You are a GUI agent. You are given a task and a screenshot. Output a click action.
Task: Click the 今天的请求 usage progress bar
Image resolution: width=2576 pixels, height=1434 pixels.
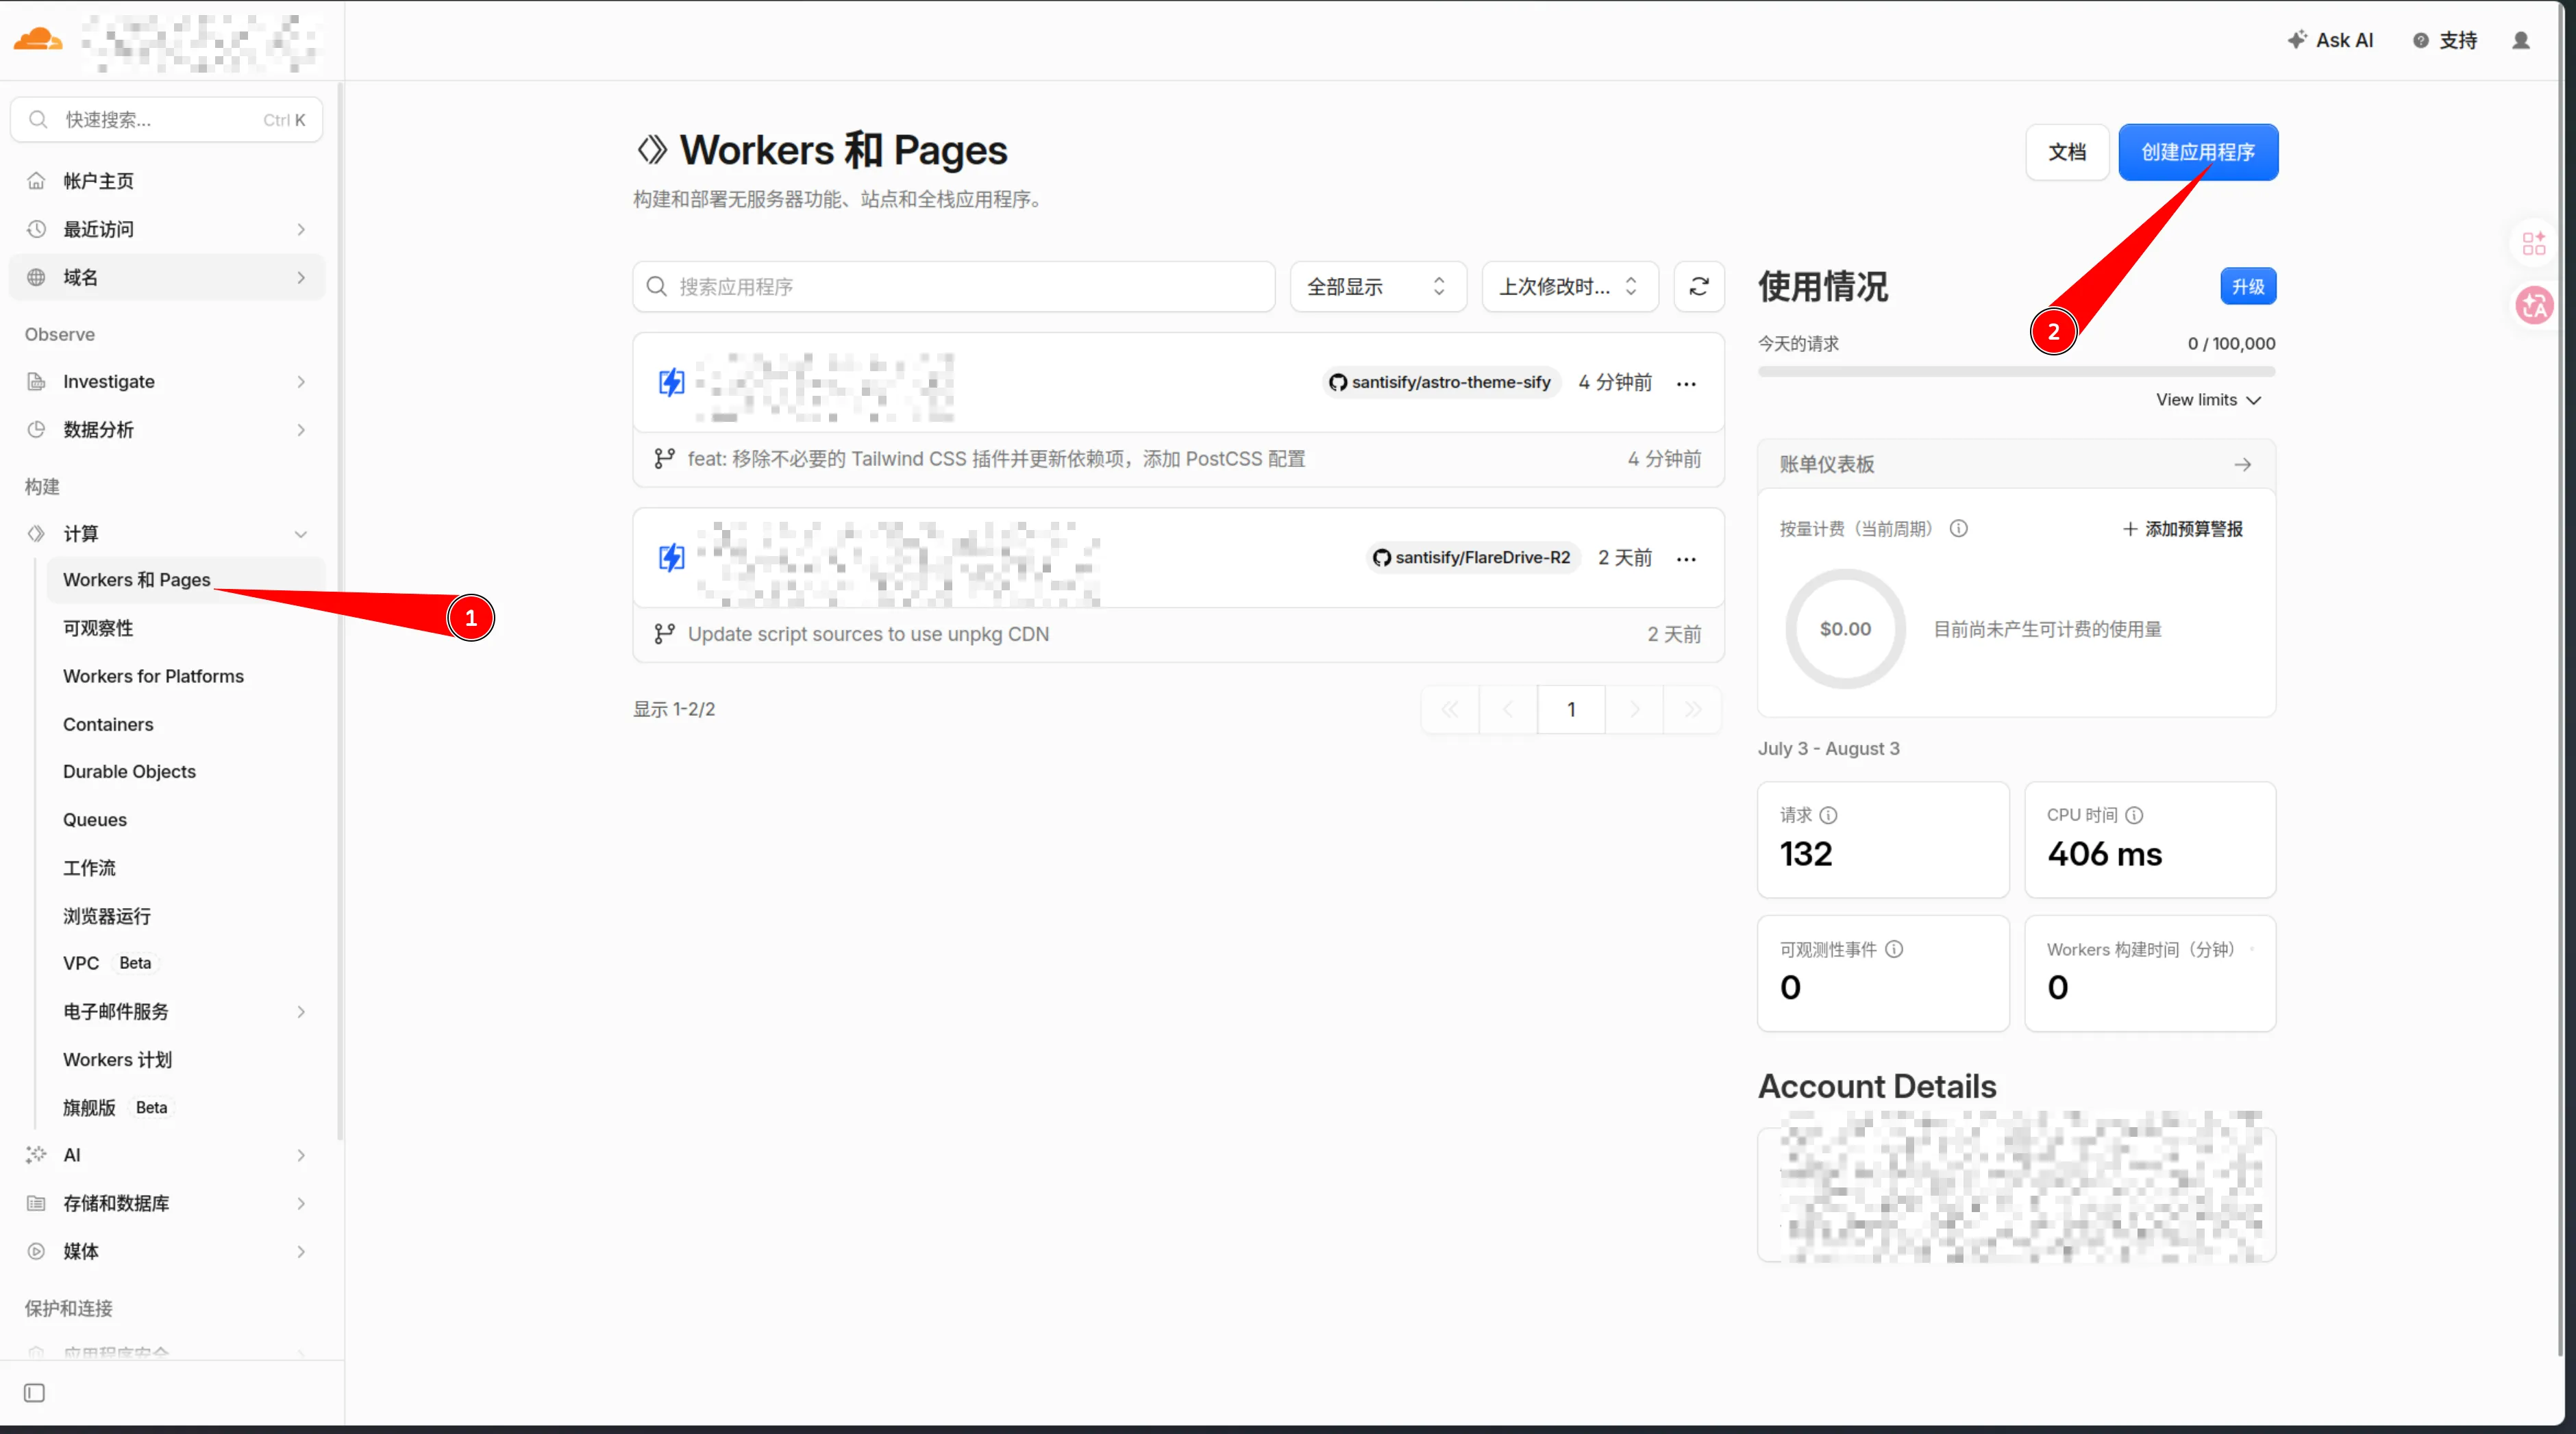(2015, 372)
